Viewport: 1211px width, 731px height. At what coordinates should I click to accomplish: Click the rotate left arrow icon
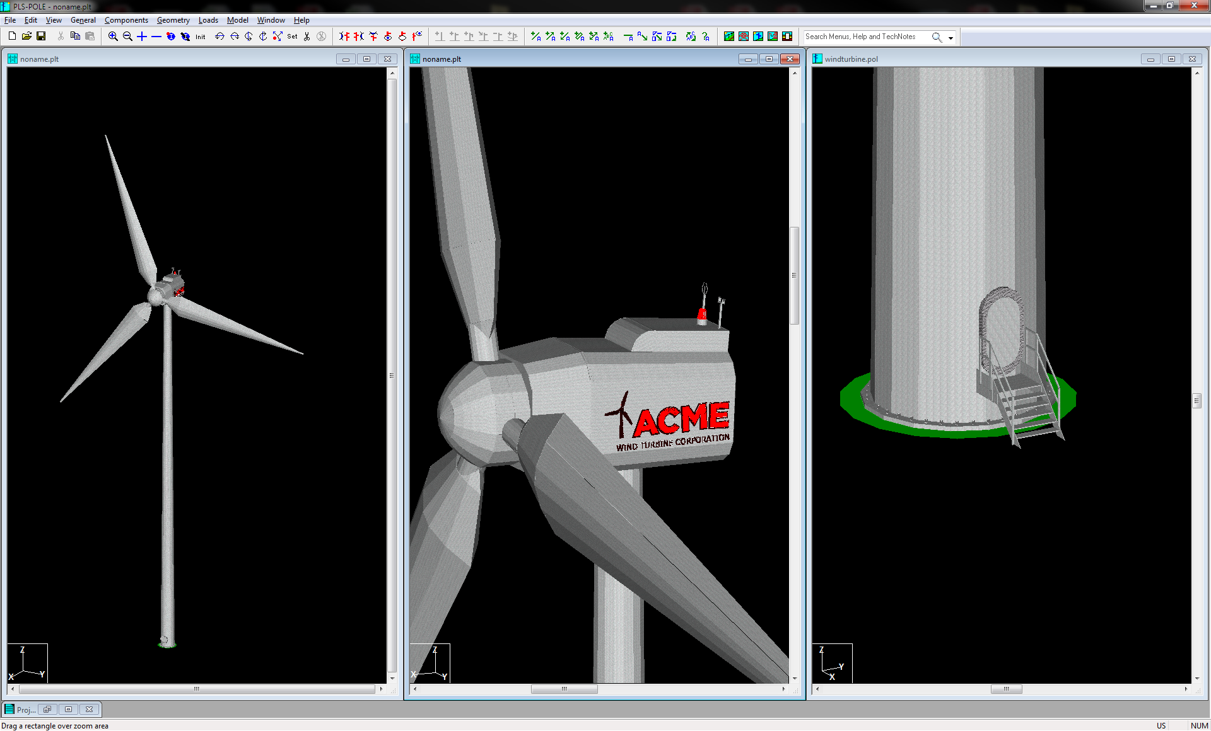(x=219, y=37)
